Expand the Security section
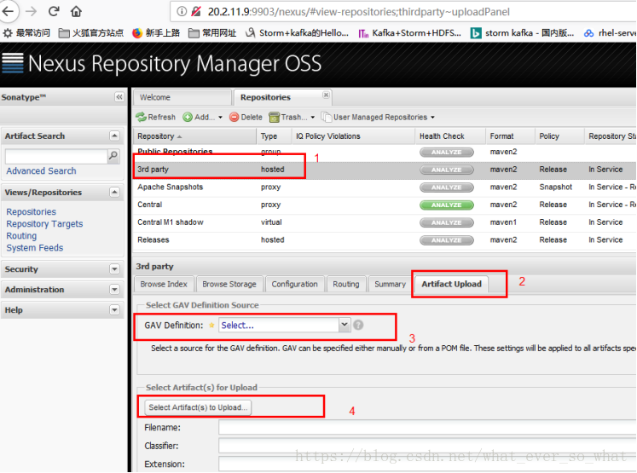This screenshot has height=473, width=637. [114, 269]
